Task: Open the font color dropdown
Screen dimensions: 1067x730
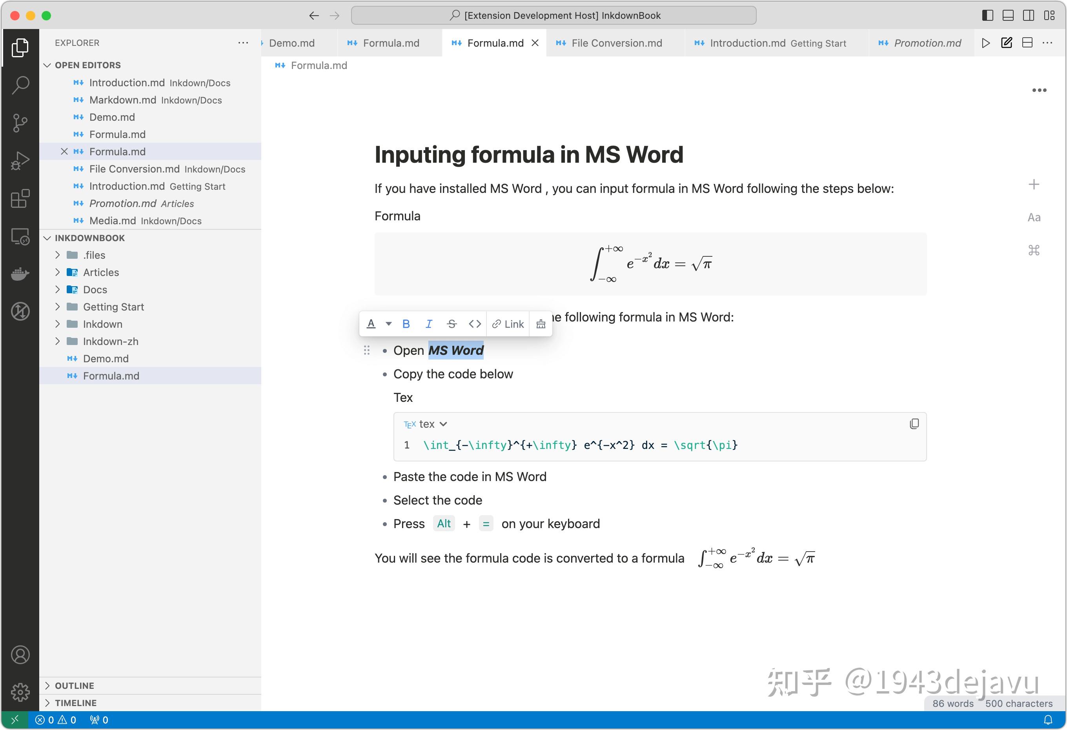Action: click(388, 323)
